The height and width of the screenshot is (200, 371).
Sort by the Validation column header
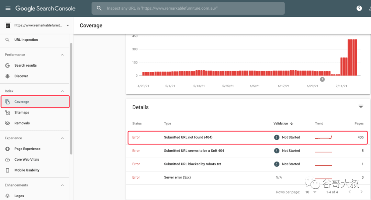[x=281, y=123]
